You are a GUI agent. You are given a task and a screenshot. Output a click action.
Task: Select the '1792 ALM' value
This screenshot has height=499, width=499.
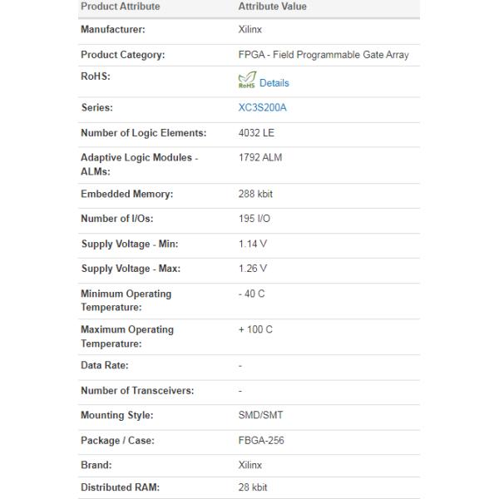(x=260, y=157)
